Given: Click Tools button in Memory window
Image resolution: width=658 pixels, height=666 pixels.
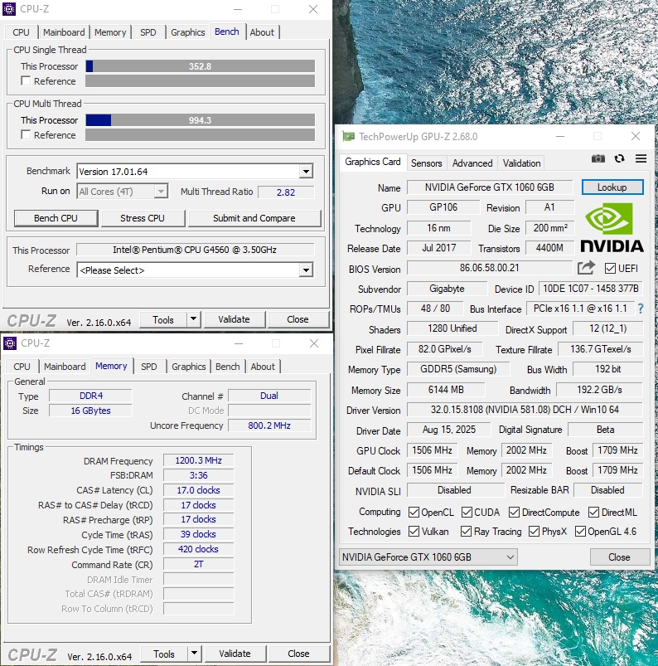Looking at the screenshot, I should click(164, 654).
